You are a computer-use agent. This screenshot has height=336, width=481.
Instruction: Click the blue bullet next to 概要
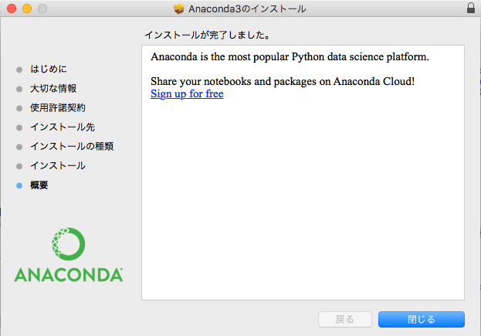tap(19, 185)
